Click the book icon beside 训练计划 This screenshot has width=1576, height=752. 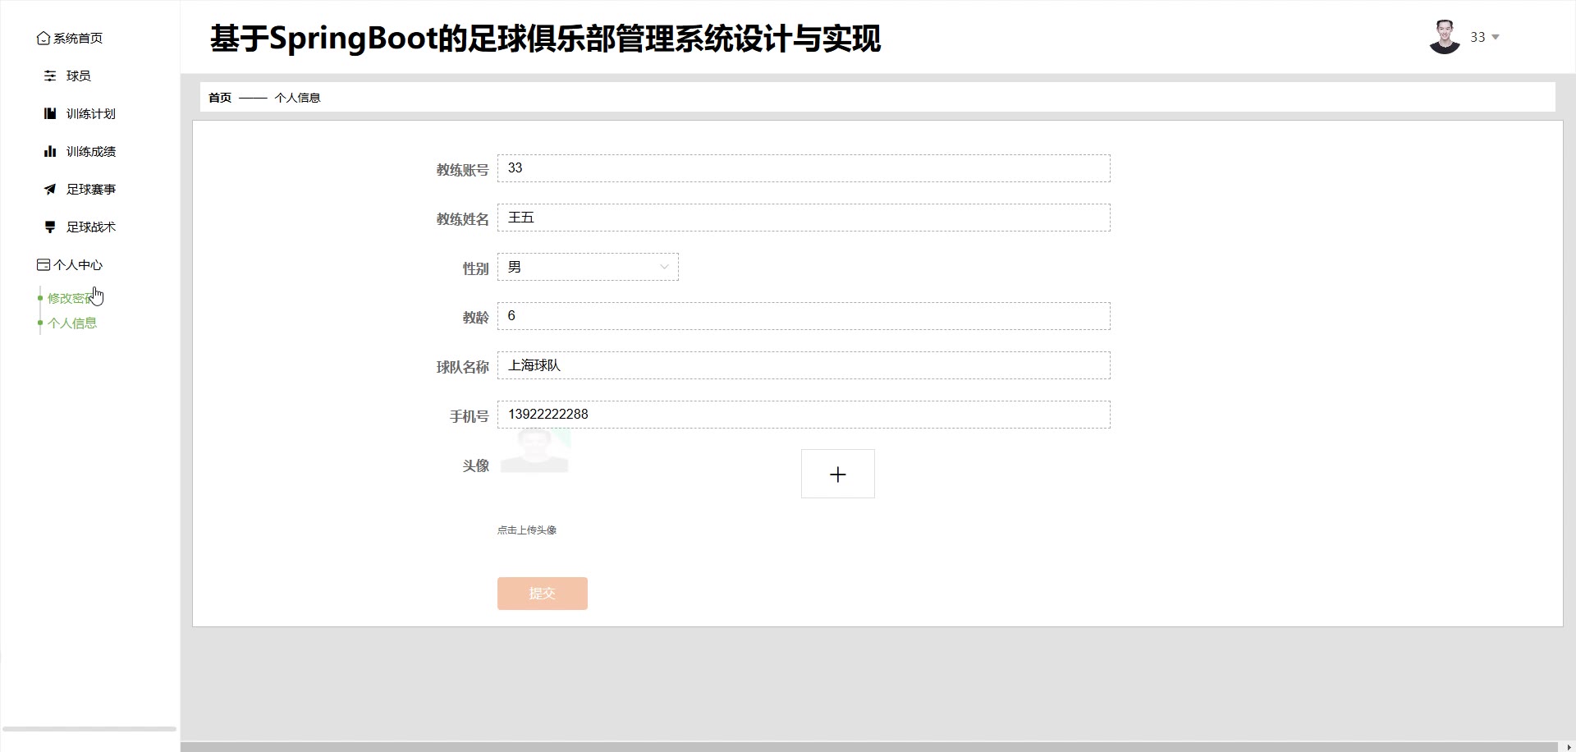[x=50, y=113]
